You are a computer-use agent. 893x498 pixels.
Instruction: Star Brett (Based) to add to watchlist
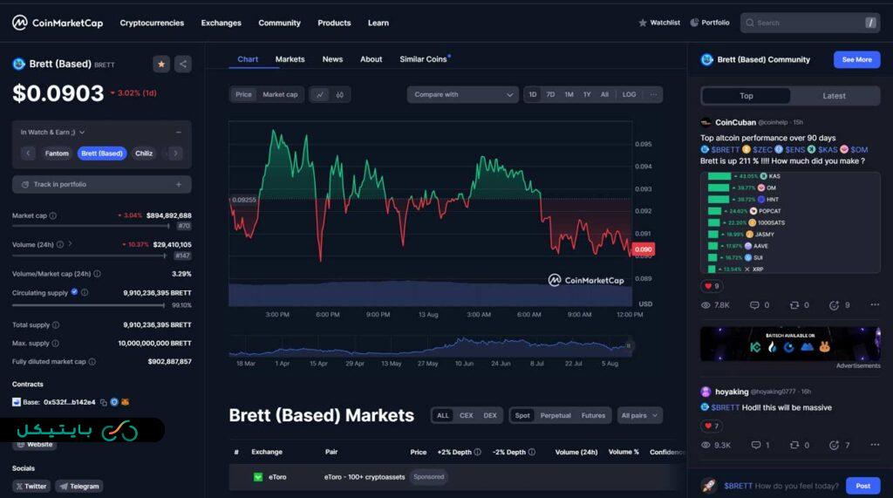point(161,64)
